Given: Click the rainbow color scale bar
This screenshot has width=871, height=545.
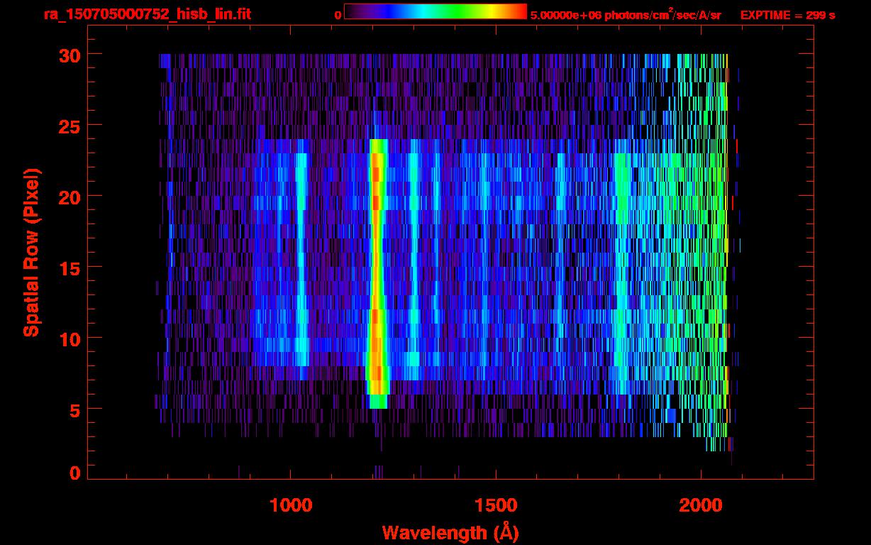Looking at the screenshot, I should [x=435, y=11].
